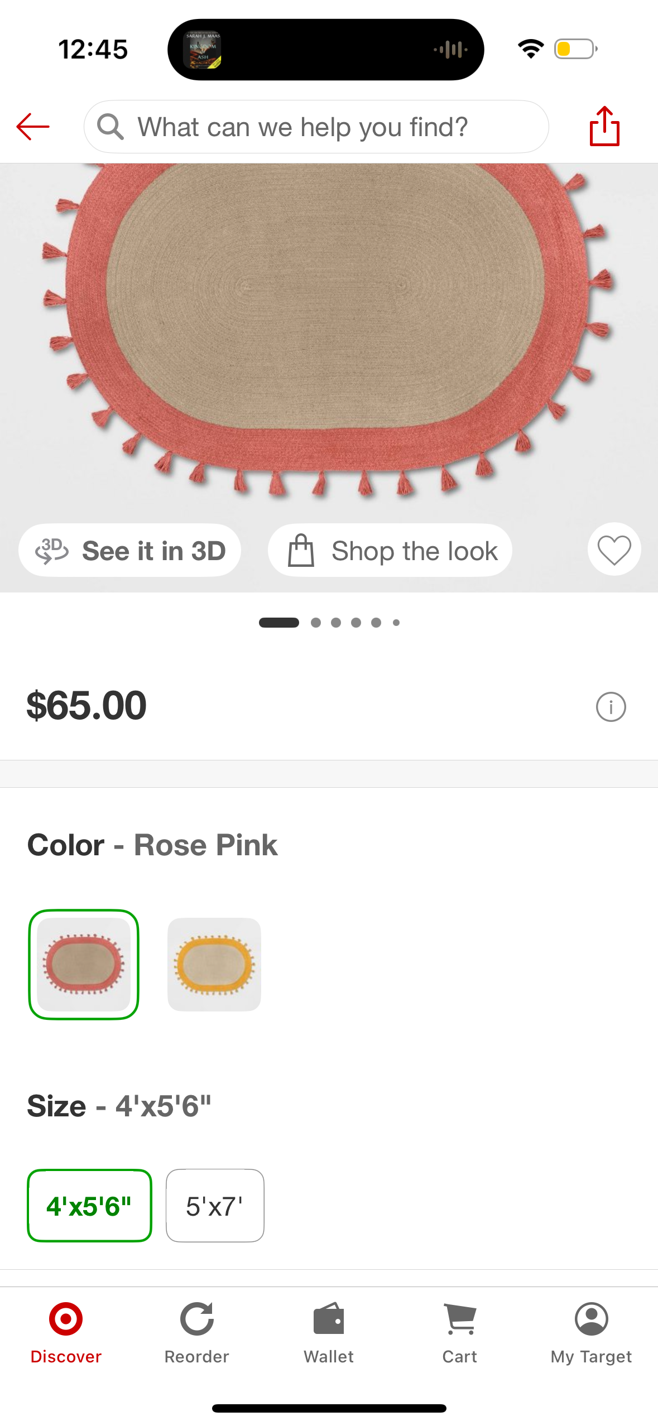The image size is (658, 1426).
Task: Tap See it in 3D
Action: pyautogui.click(x=130, y=551)
